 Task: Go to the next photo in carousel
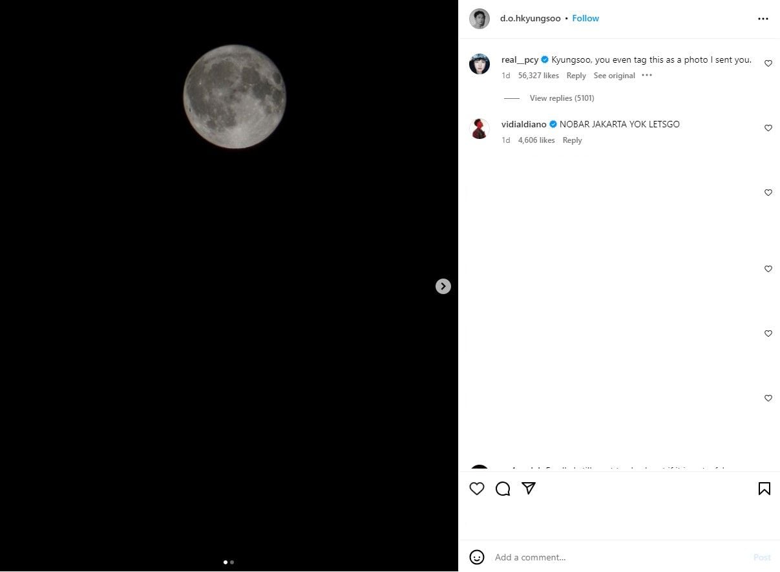443,286
